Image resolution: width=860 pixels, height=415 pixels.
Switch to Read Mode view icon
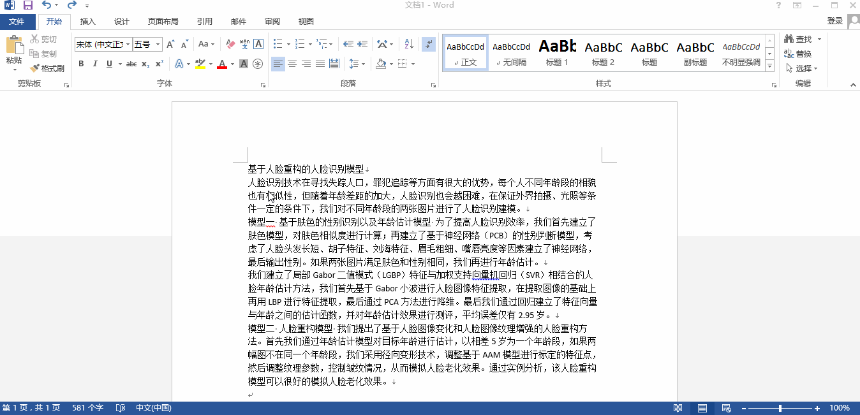pyautogui.click(x=678, y=407)
